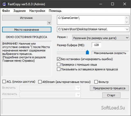131x116 pixels.
Task: Uncheck Без остановки (игнорировать ошибки)
Action: click(59, 59)
